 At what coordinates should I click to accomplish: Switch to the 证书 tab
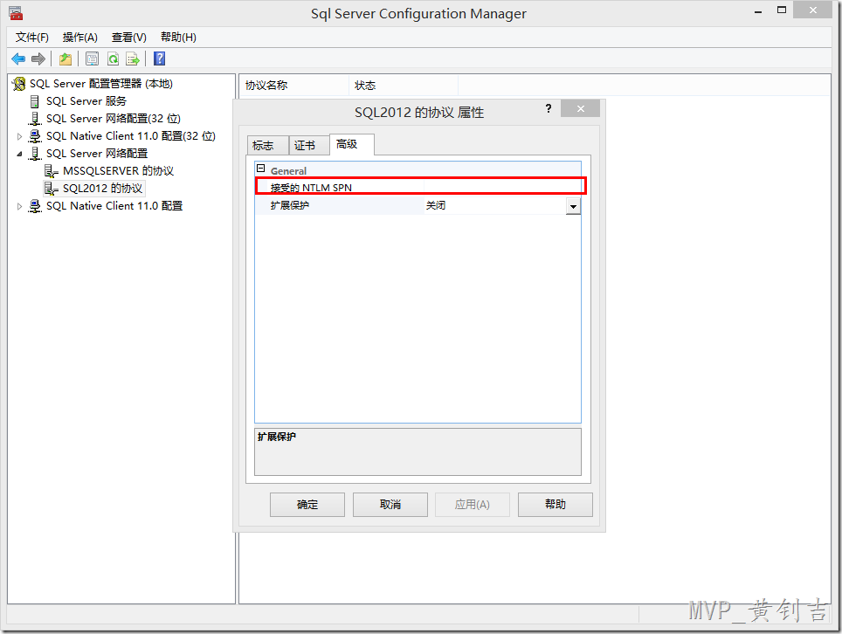click(309, 146)
